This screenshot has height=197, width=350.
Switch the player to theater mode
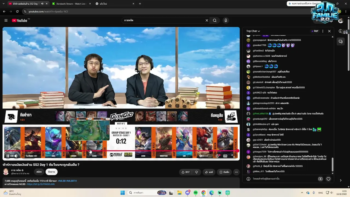(x=225, y=156)
